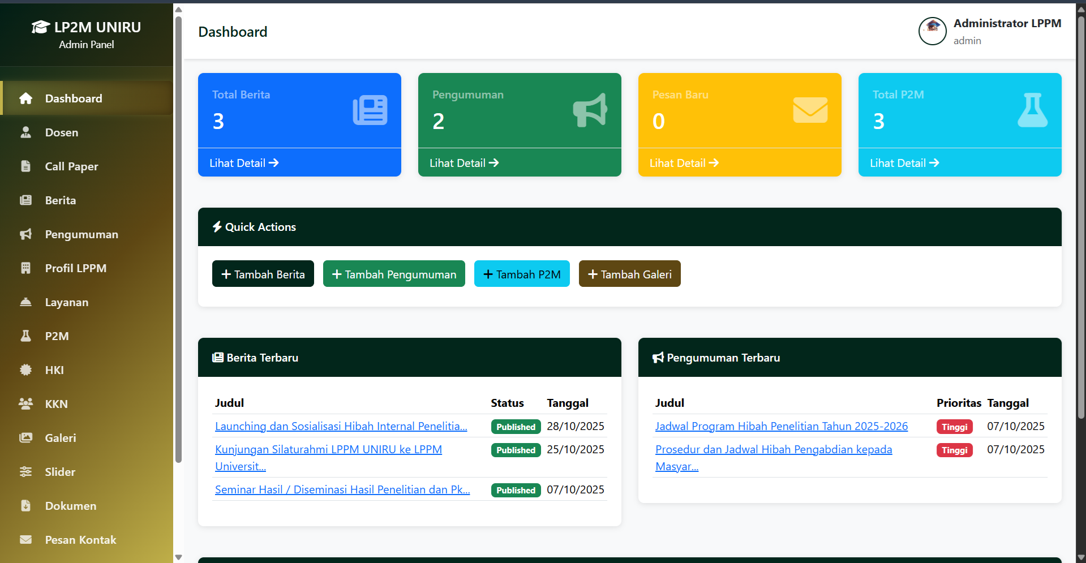Viewport: 1086px width, 563px height.
Task: Click the HKI gear icon
Action: (x=26, y=369)
